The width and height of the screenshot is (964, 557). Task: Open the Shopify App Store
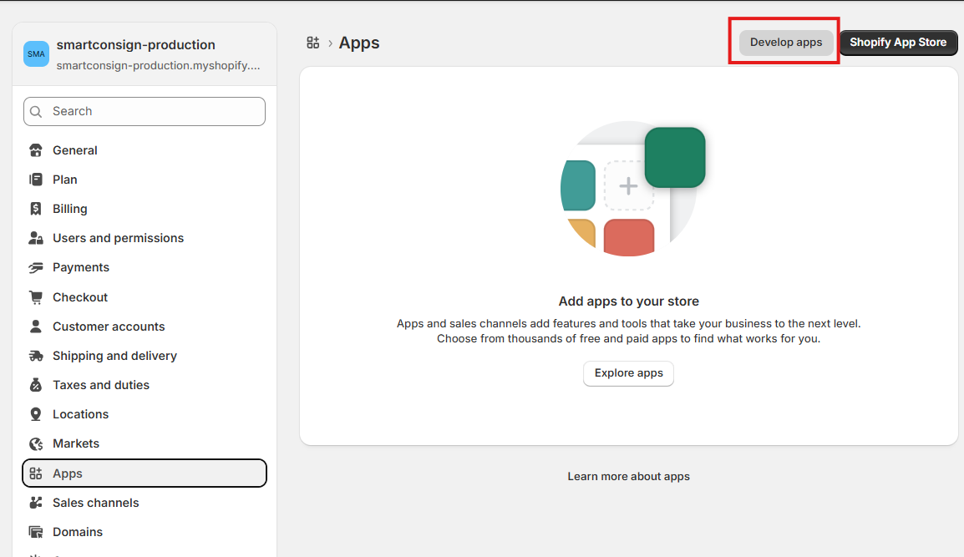pyautogui.click(x=898, y=43)
